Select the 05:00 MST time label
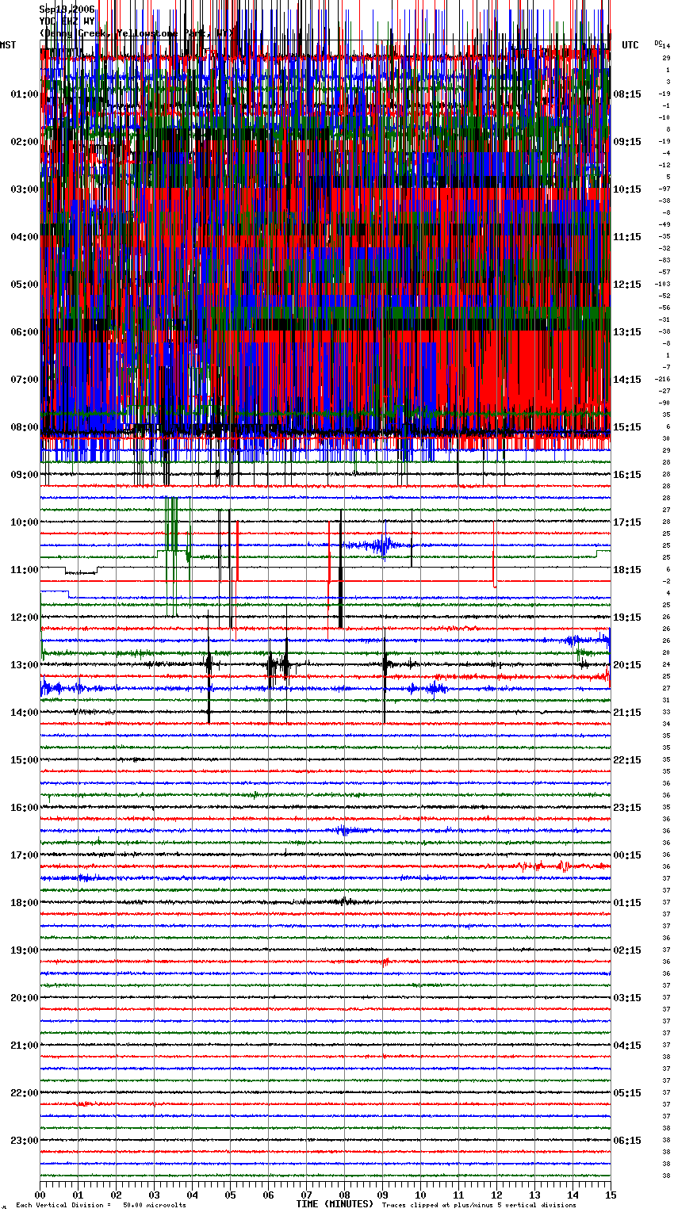Image resolution: width=674 pixels, height=1216 pixels. point(25,285)
